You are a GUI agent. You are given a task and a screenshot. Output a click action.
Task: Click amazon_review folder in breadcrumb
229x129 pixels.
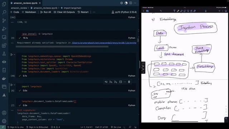coord(19,8)
